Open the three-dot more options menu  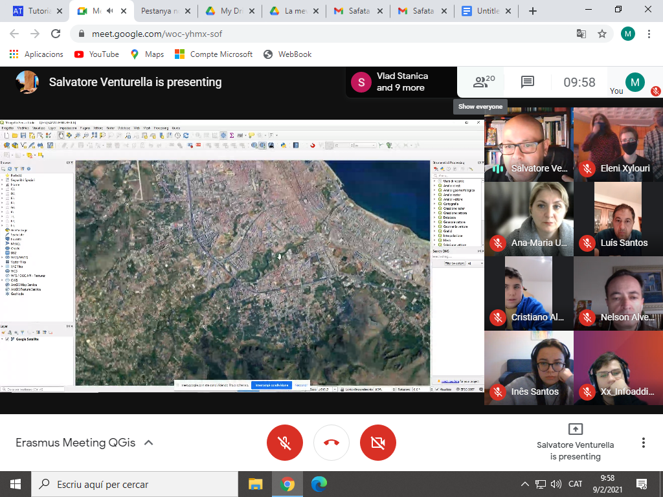coord(643,443)
